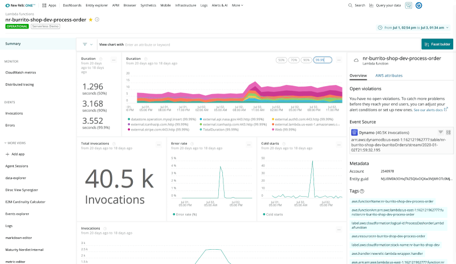
Task: Open Errors under Events in sidebar
Action: (10, 125)
